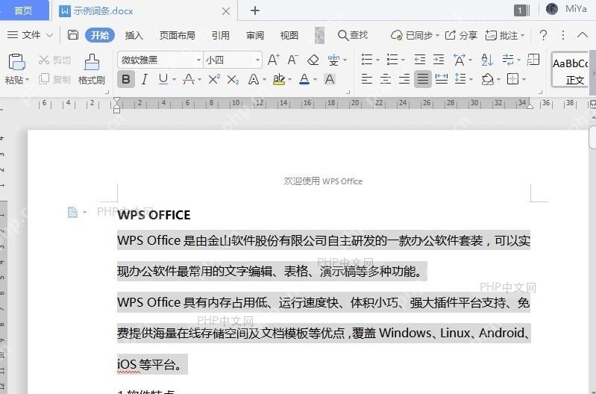Click the line spacing icon
596x394 pixels.
pos(460,79)
